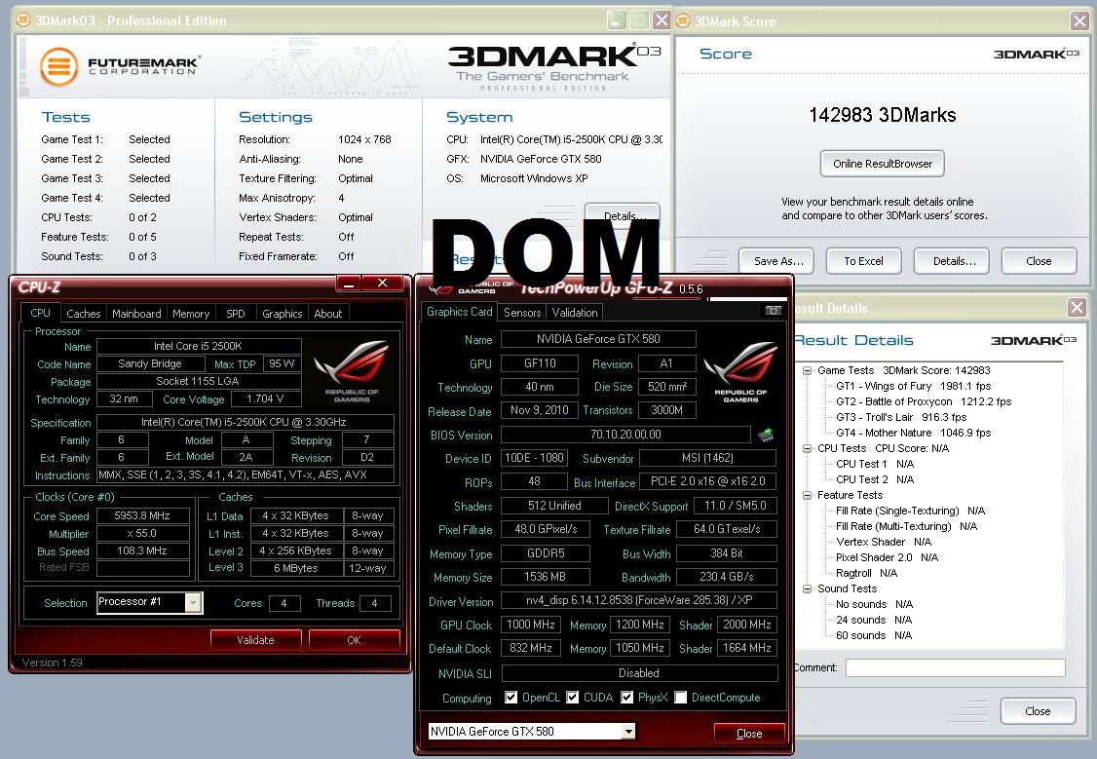Click the GPU-Z screenshot camera icon
The image size is (1097, 759).
point(774,311)
